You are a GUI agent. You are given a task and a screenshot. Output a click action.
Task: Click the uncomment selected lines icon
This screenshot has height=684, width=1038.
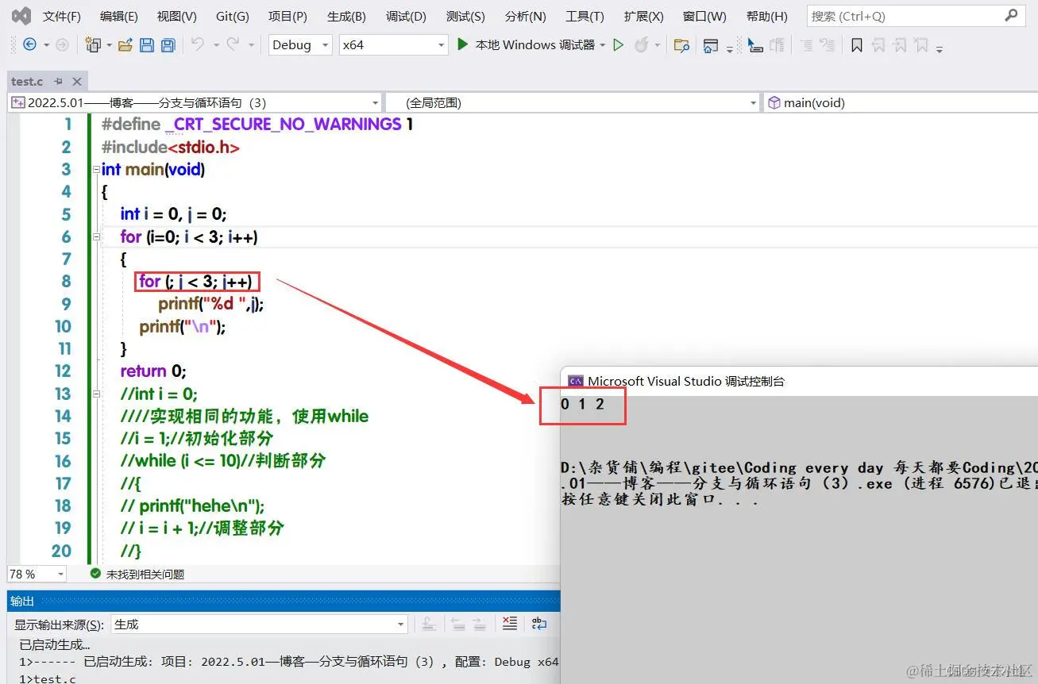point(828,45)
